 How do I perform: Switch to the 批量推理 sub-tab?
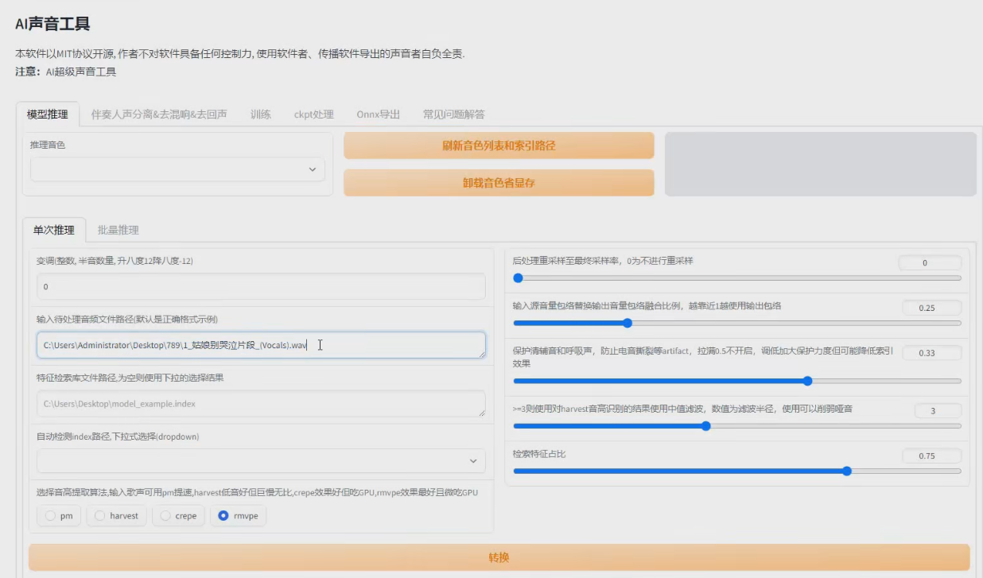tap(118, 231)
